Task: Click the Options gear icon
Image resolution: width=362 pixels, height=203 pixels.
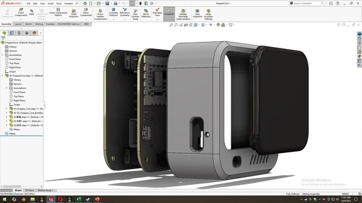Action: click(152, 3)
